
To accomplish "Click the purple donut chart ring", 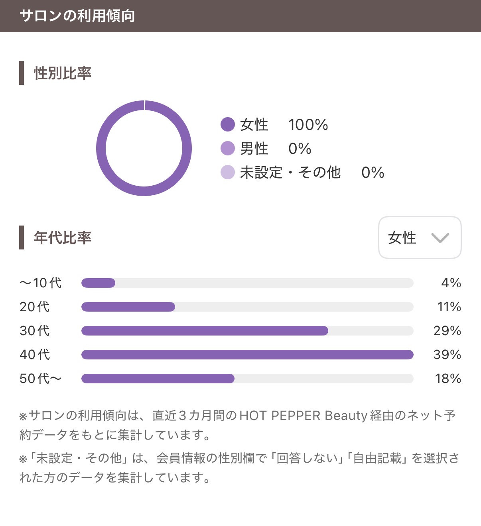I will (101, 148).
